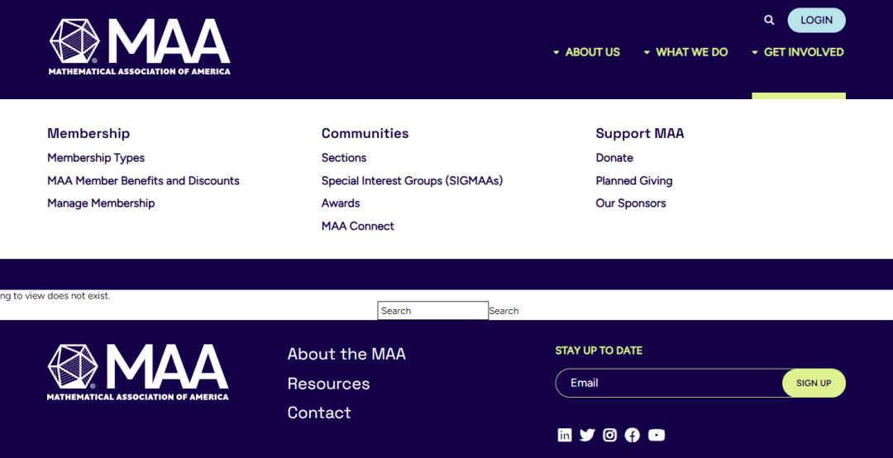Open the Donate link
Image resolution: width=893 pixels, height=458 pixels.
coord(614,158)
